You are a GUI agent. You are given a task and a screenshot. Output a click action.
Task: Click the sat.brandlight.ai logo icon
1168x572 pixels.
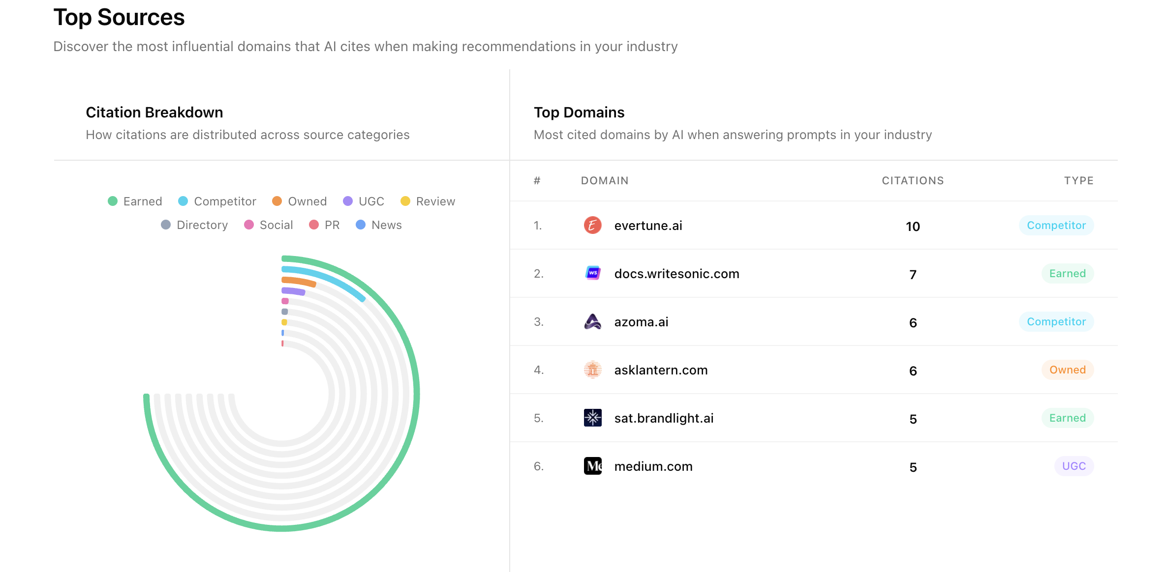[592, 418]
